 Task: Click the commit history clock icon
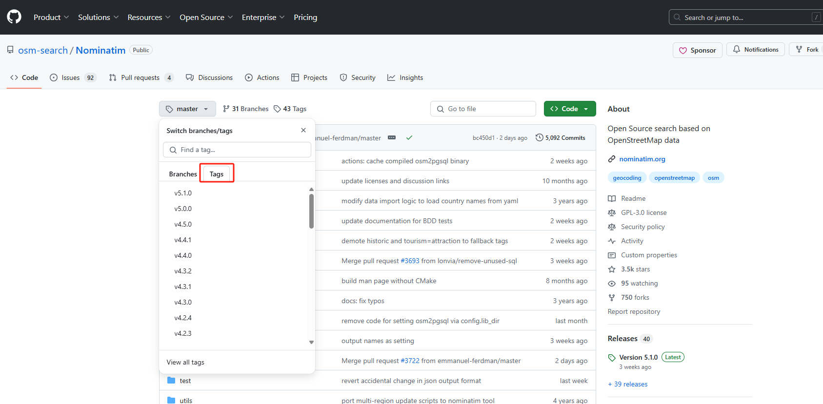[x=540, y=137]
